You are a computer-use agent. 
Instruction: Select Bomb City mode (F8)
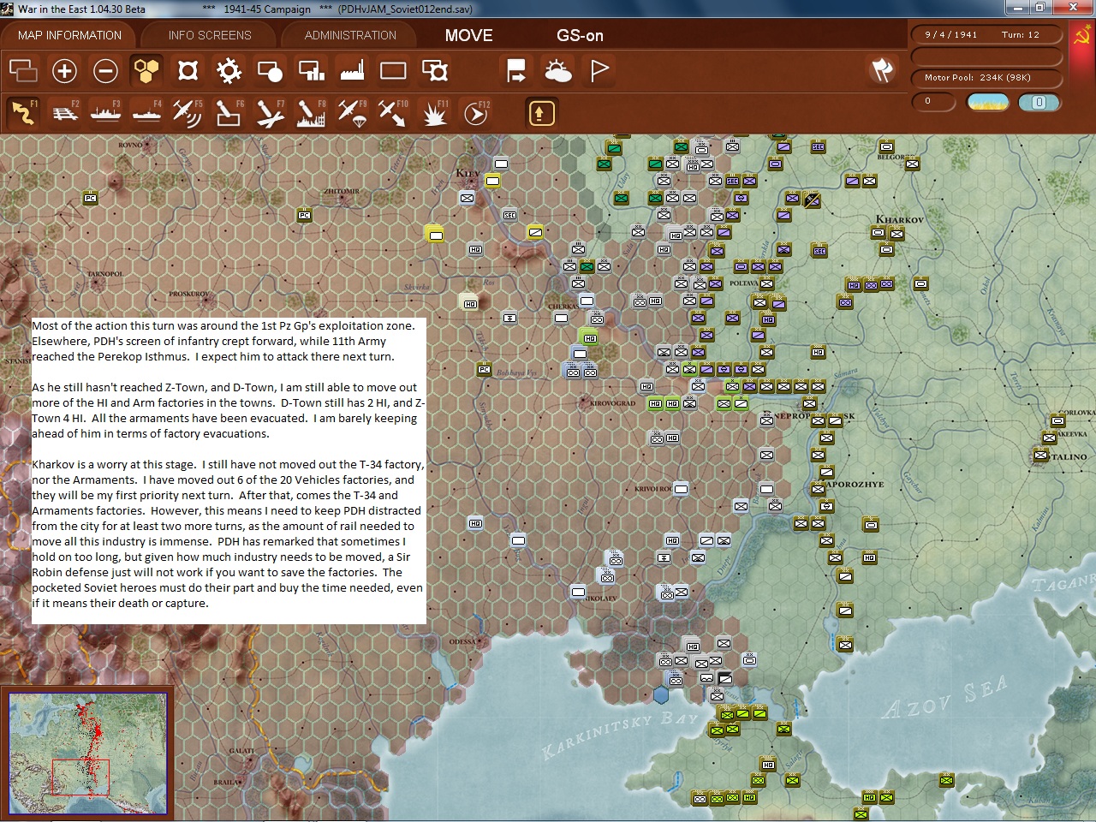click(x=311, y=112)
